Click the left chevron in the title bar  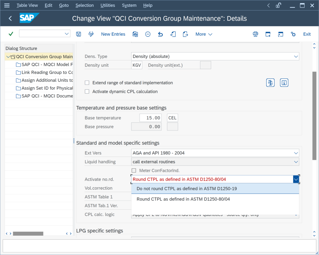tap(269, 5)
